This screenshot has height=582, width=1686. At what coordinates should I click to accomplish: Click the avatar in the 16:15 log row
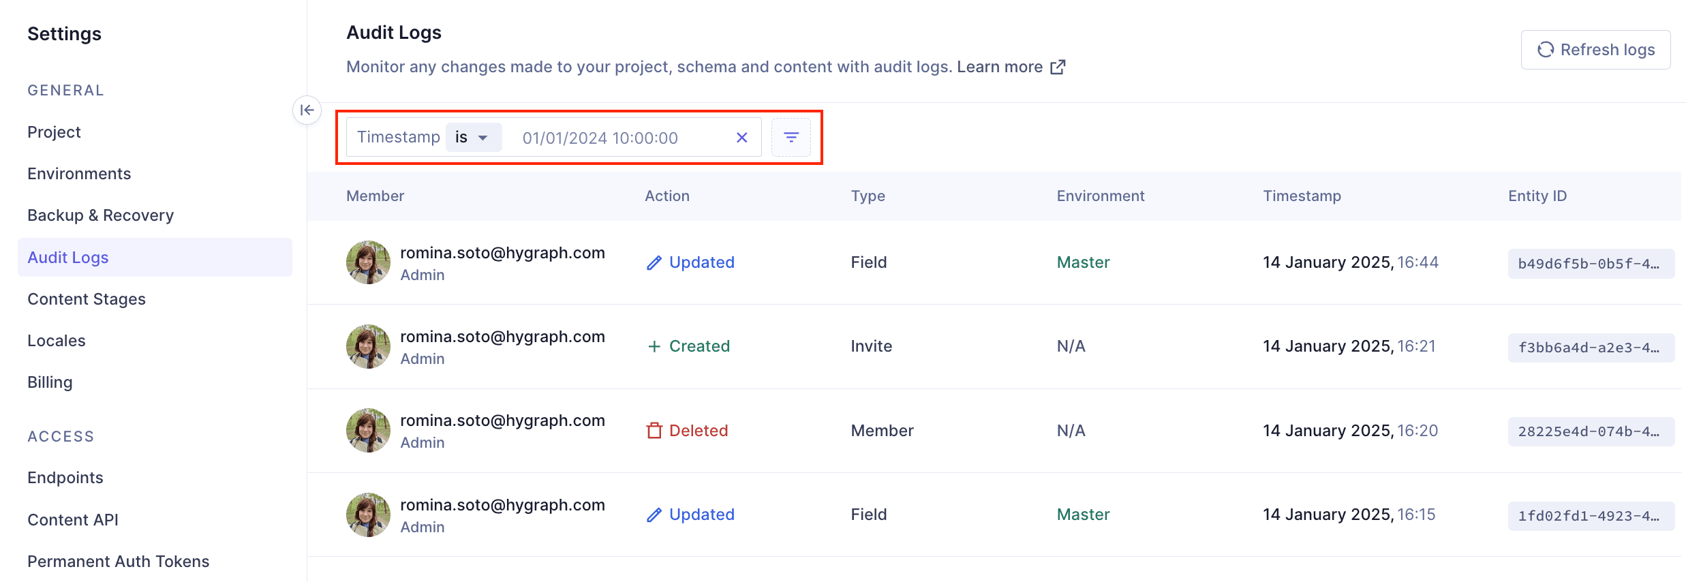[368, 515]
